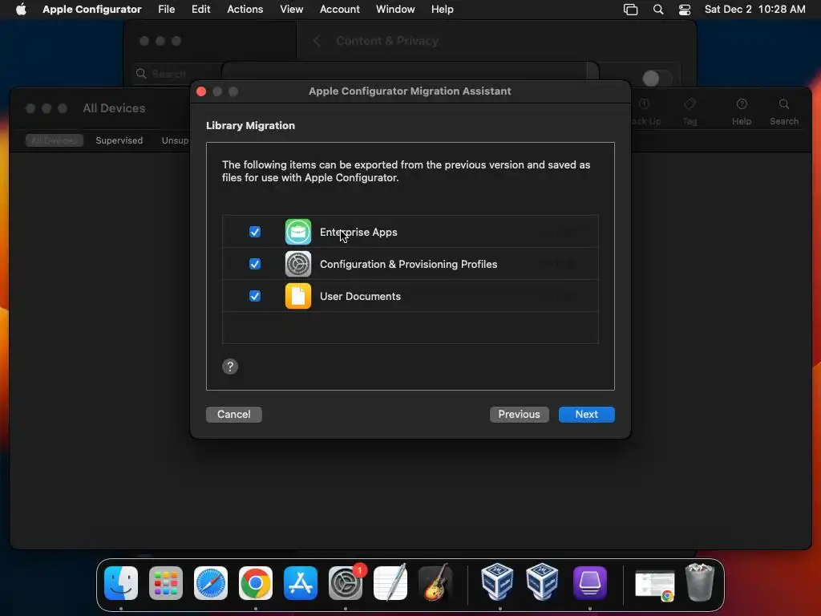821x616 pixels.
Task: Click Tag toolbar icon in All Devices window
Action: click(690, 111)
